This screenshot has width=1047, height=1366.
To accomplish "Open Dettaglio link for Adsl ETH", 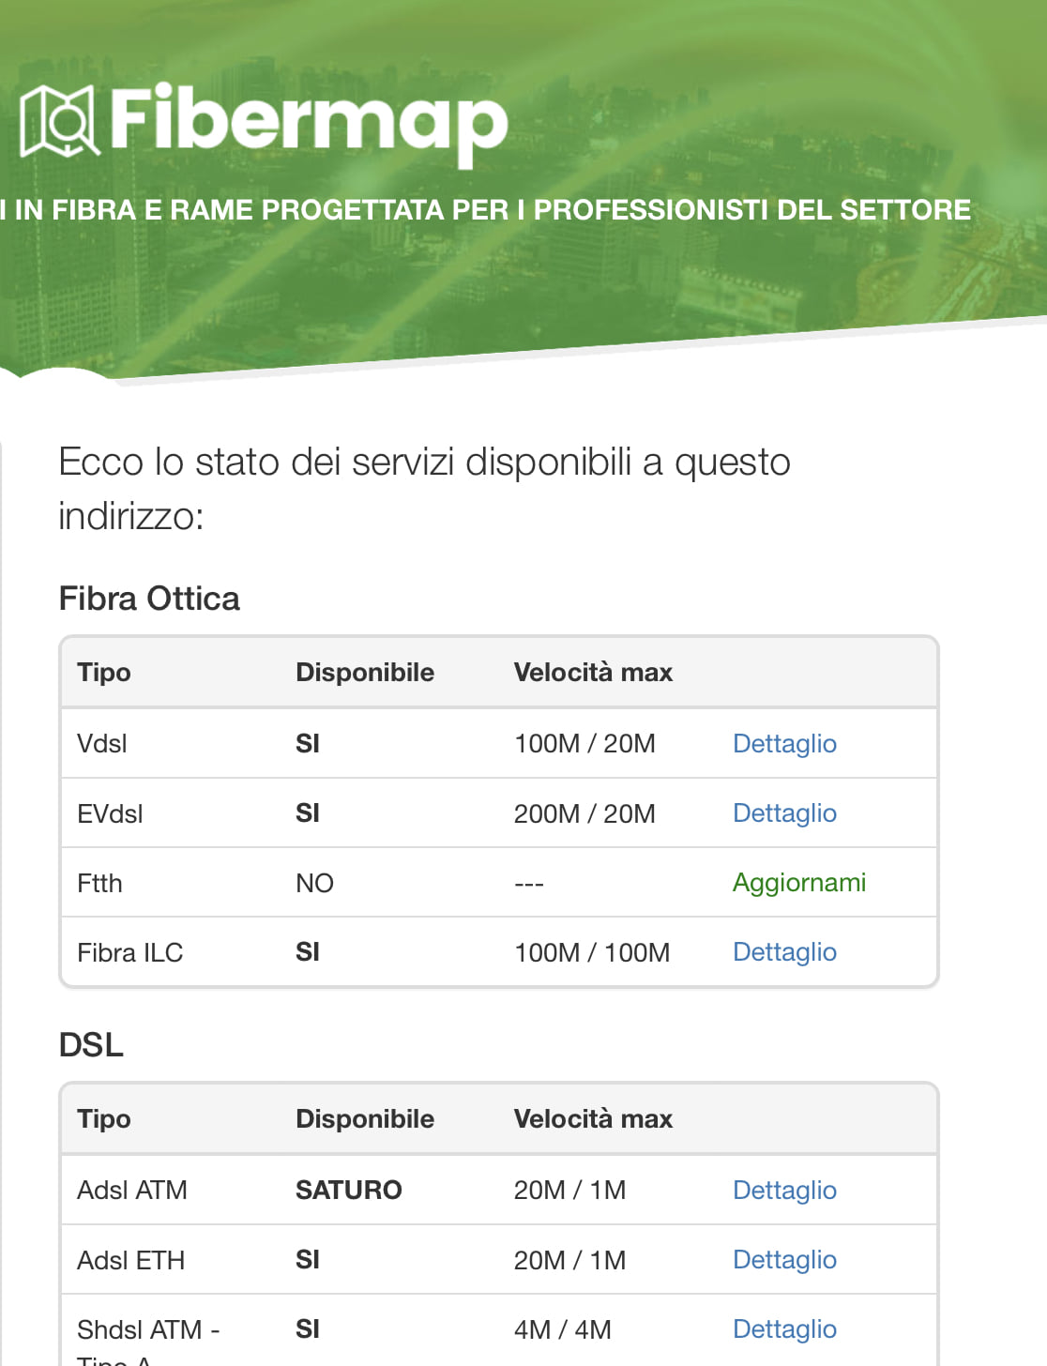I will point(784,1260).
